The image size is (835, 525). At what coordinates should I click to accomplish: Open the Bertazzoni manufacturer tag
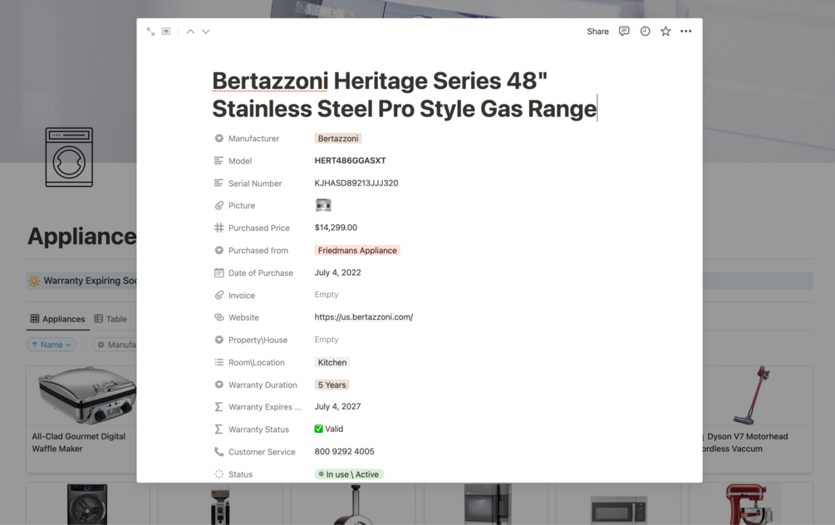click(x=337, y=139)
